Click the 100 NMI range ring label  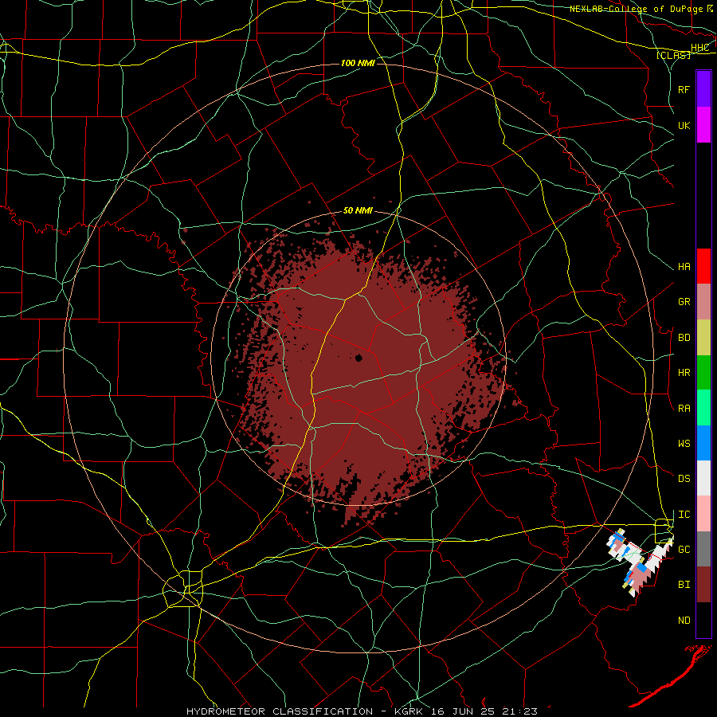coord(358,63)
